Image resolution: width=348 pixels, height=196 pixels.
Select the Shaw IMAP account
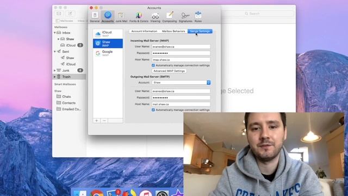point(108,44)
